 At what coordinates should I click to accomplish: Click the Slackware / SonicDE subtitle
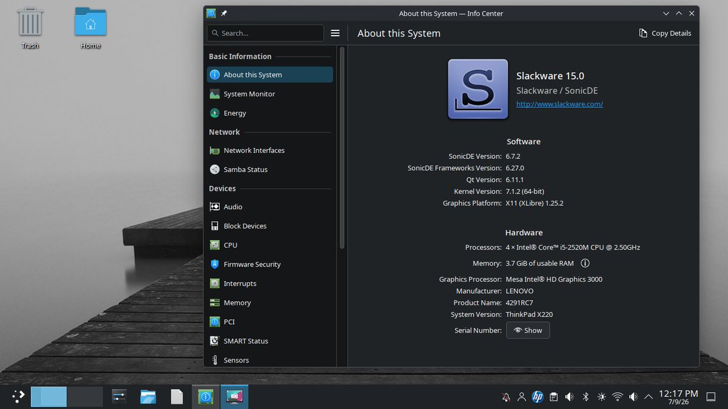(x=557, y=90)
